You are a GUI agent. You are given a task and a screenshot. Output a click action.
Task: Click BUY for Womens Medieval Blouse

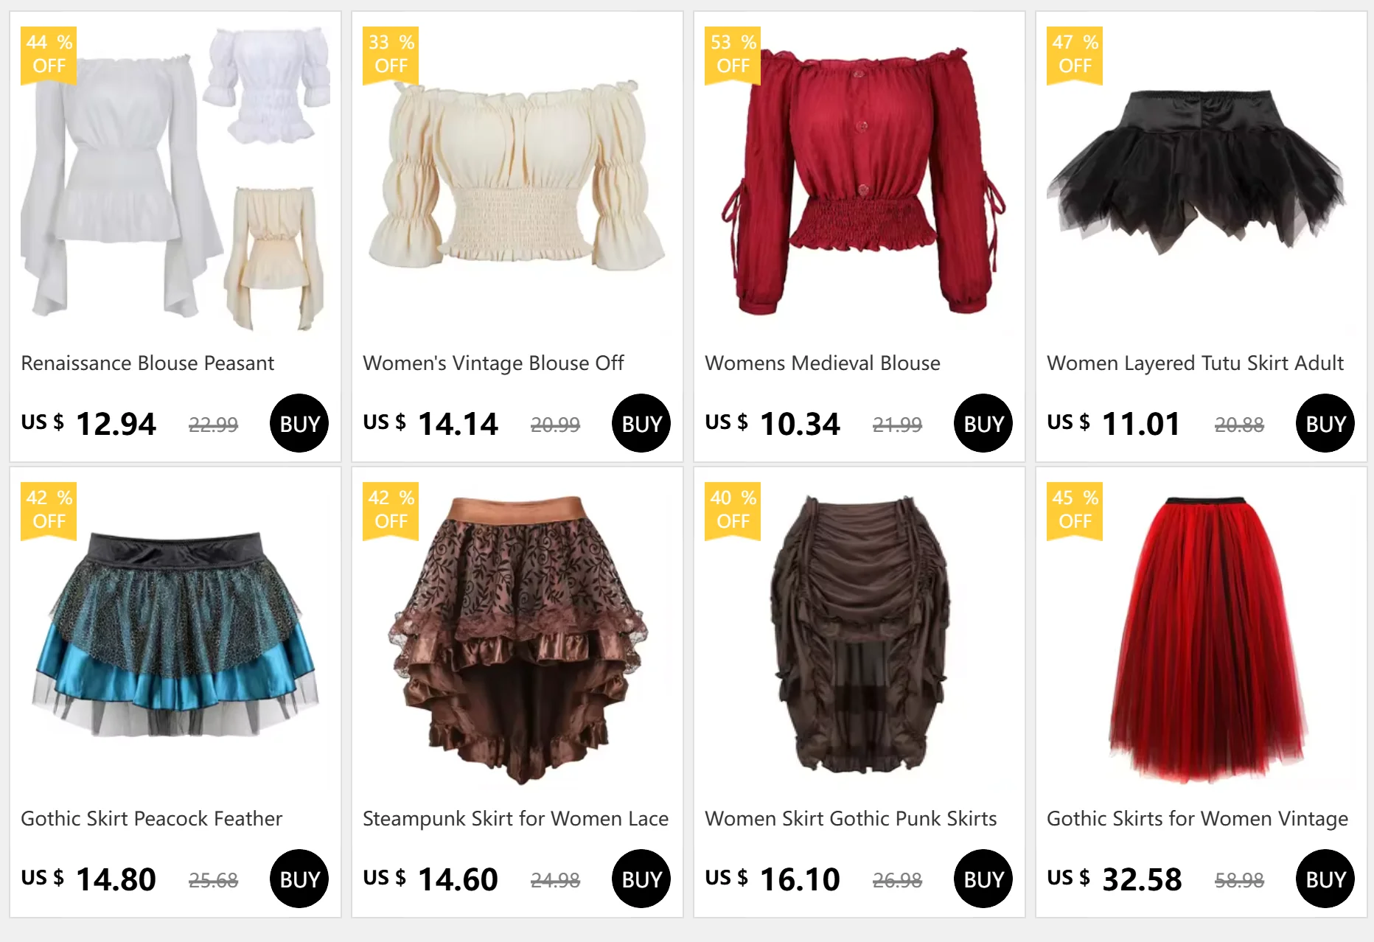pos(983,423)
